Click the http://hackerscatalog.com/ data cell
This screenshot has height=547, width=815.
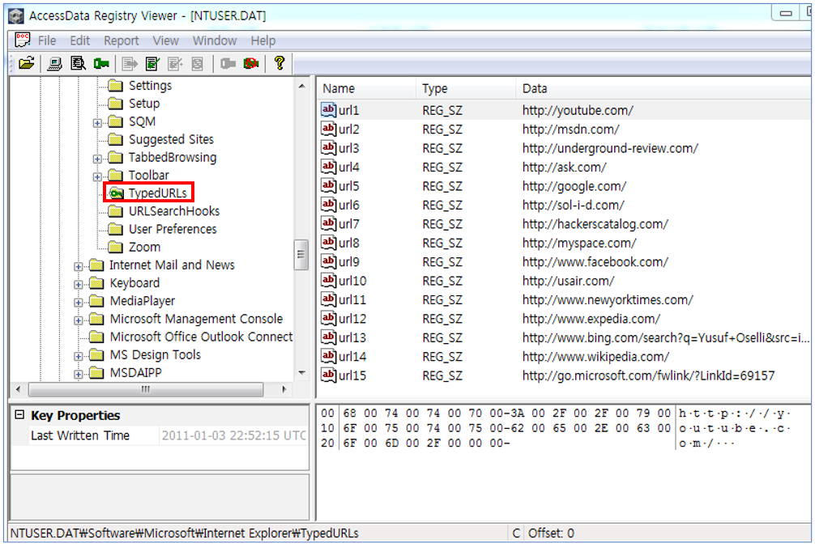[595, 223]
